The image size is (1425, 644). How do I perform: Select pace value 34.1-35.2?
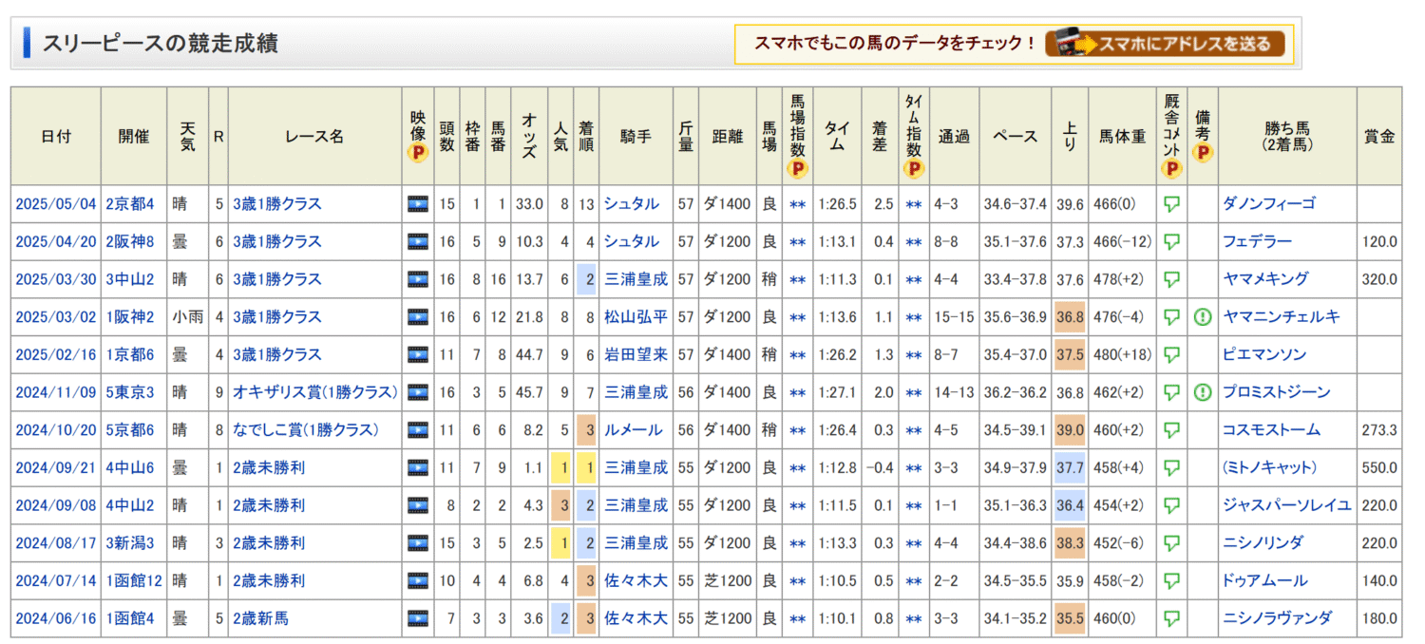[x=1015, y=618]
